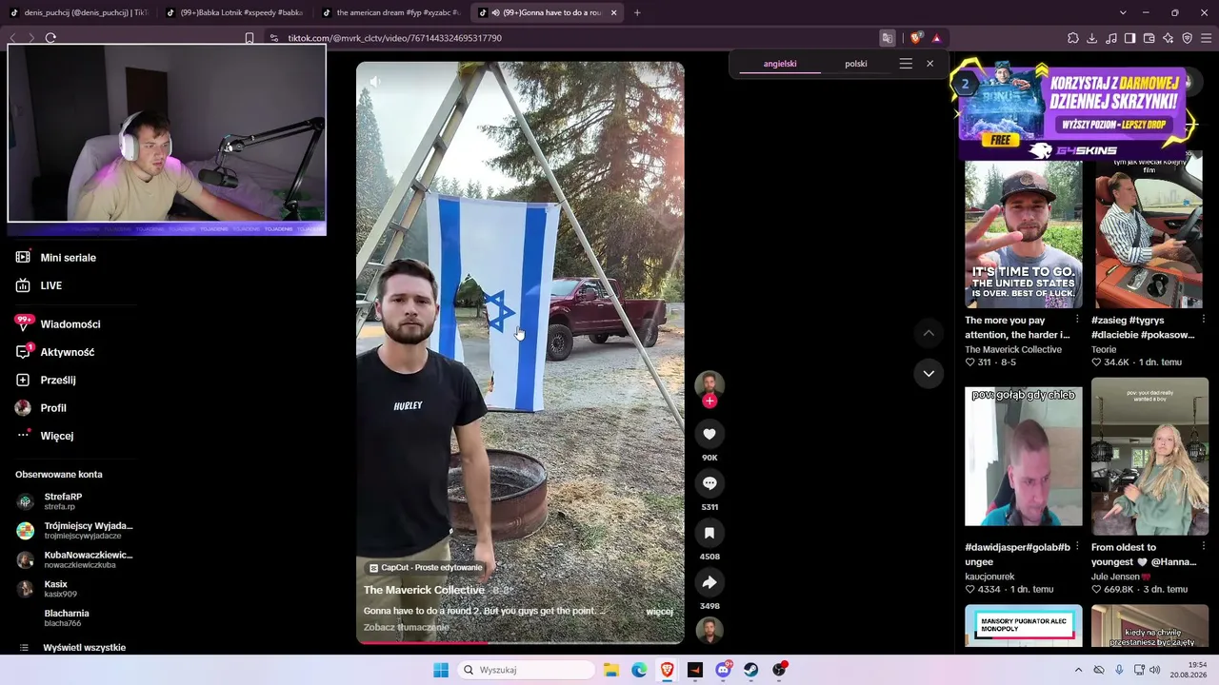Screen dimensions: 1219x685
Task: Open Windows Start menu
Action: pyautogui.click(x=441, y=670)
